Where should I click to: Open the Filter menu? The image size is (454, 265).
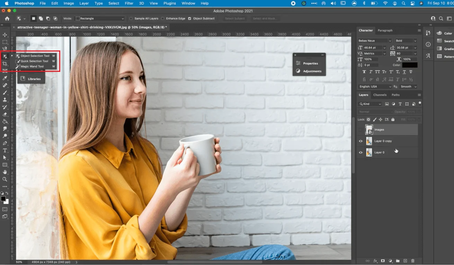click(x=129, y=3)
